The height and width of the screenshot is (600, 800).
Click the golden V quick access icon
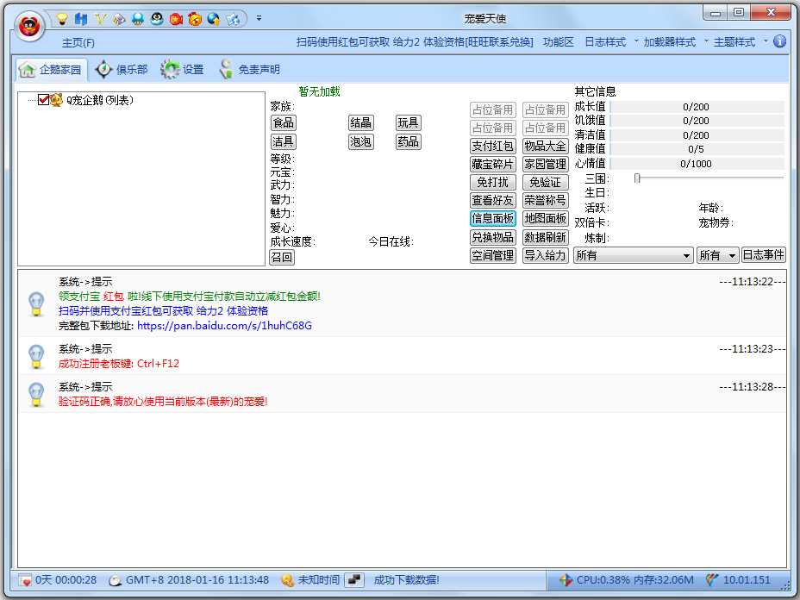100,19
